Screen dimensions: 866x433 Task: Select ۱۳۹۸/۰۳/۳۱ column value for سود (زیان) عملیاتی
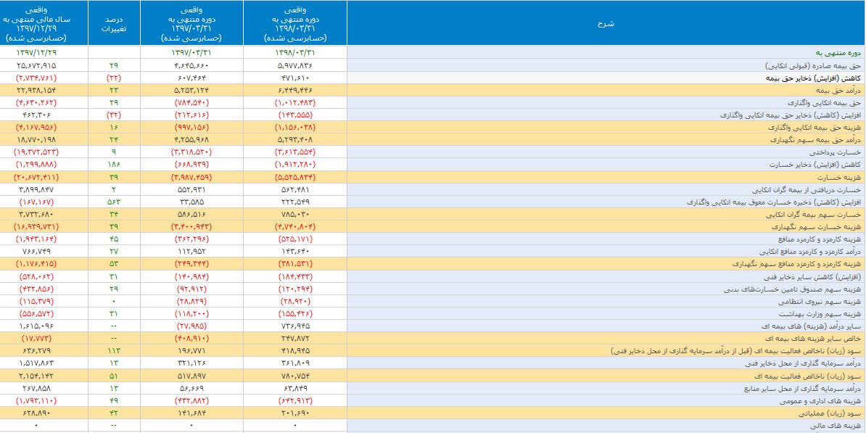pyautogui.click(x=295, y=413)
